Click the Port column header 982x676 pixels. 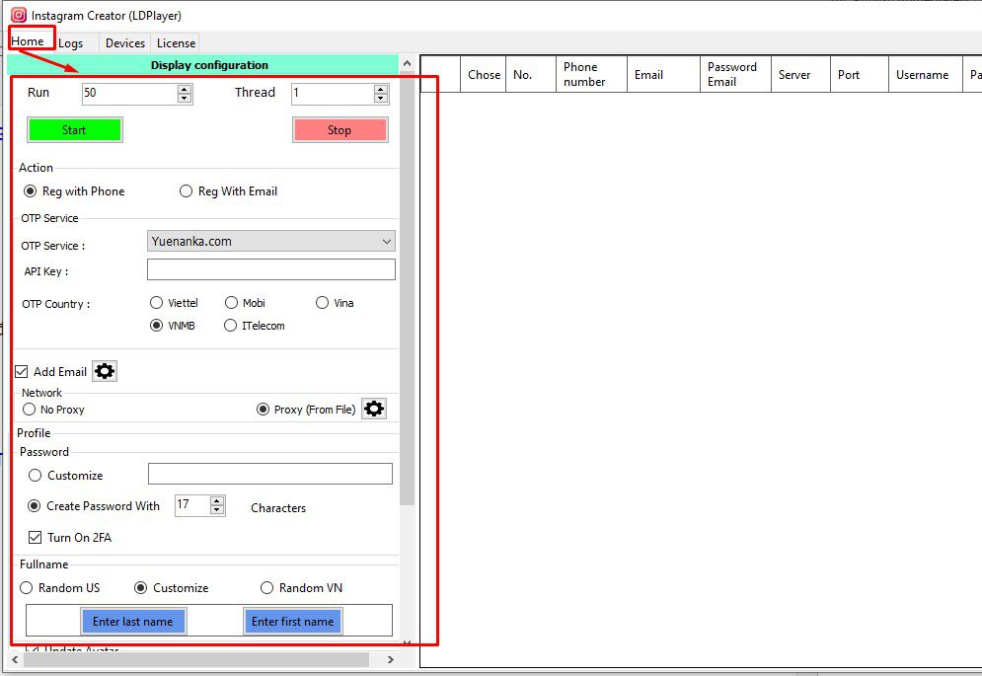coord(860,75)
